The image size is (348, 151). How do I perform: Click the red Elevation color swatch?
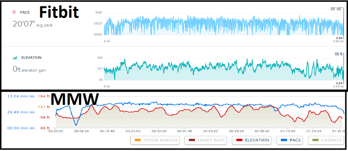(239, 140)
